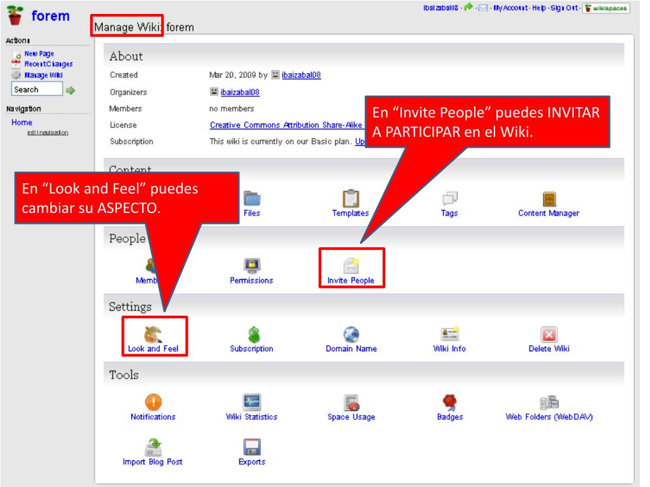Click into the Search field
Image resolution: width=650 pixels, height=487 pixels.
(x=37, y=89)
